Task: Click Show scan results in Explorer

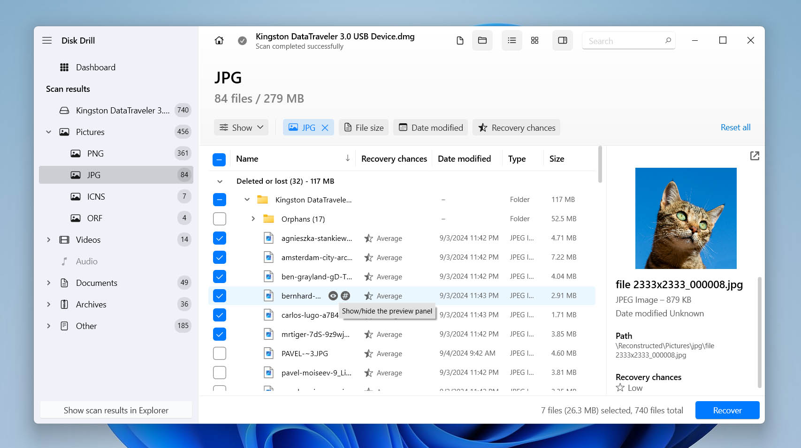Action: tap(116, 411)
